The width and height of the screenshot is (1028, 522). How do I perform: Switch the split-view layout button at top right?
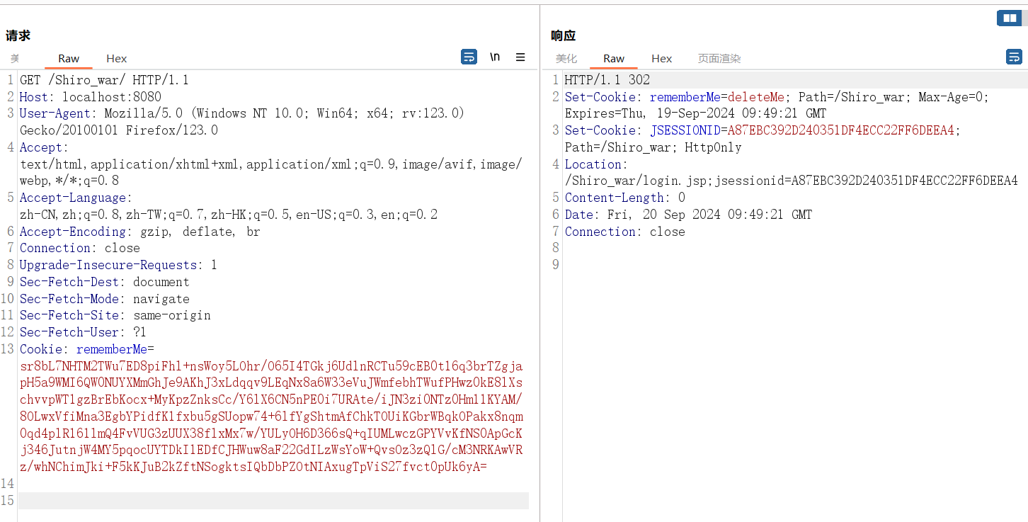tap(1009, 18)
